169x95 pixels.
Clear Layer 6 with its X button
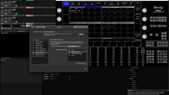click(2, 4)
